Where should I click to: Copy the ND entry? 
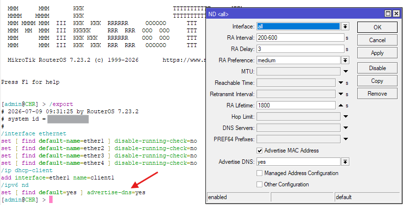click(x=377, y=81)
